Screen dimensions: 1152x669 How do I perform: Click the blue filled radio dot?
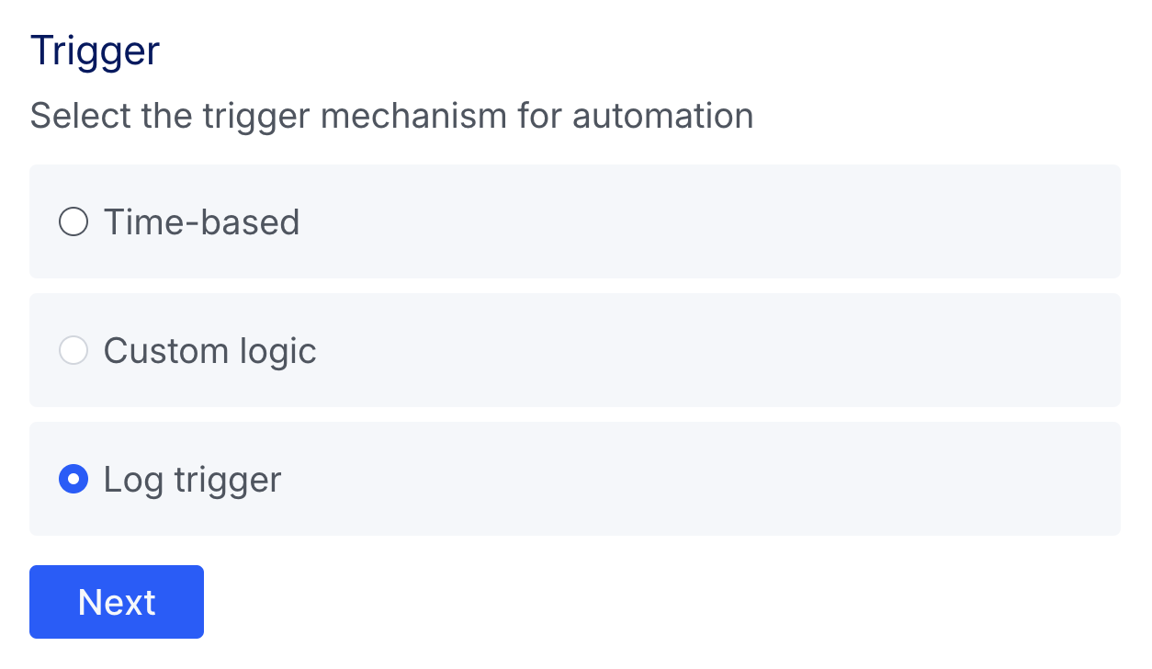[x=73, y=480]
